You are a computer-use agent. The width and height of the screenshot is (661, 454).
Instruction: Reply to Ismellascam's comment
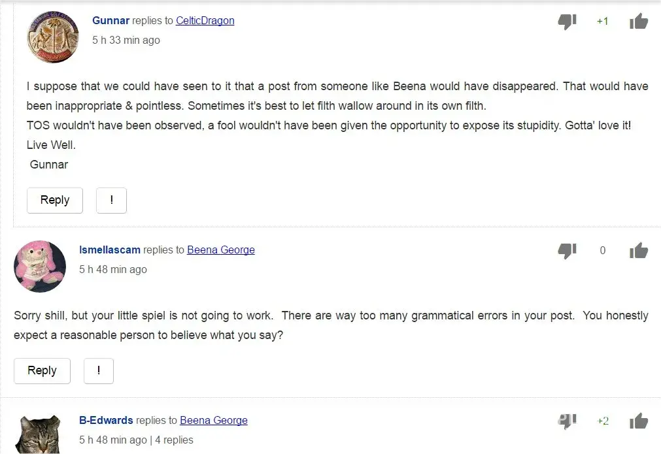(x=42, y=370)
